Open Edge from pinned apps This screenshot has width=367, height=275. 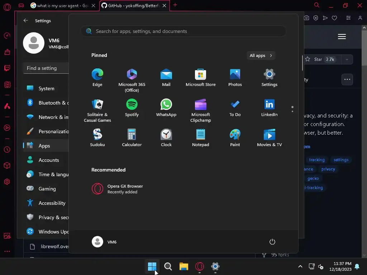click(x=97, y=78)
